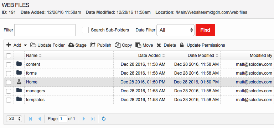The height and width of the screenshot is (128, 274).
Task: Click the Location path text
Action: [x=211, y=12]
